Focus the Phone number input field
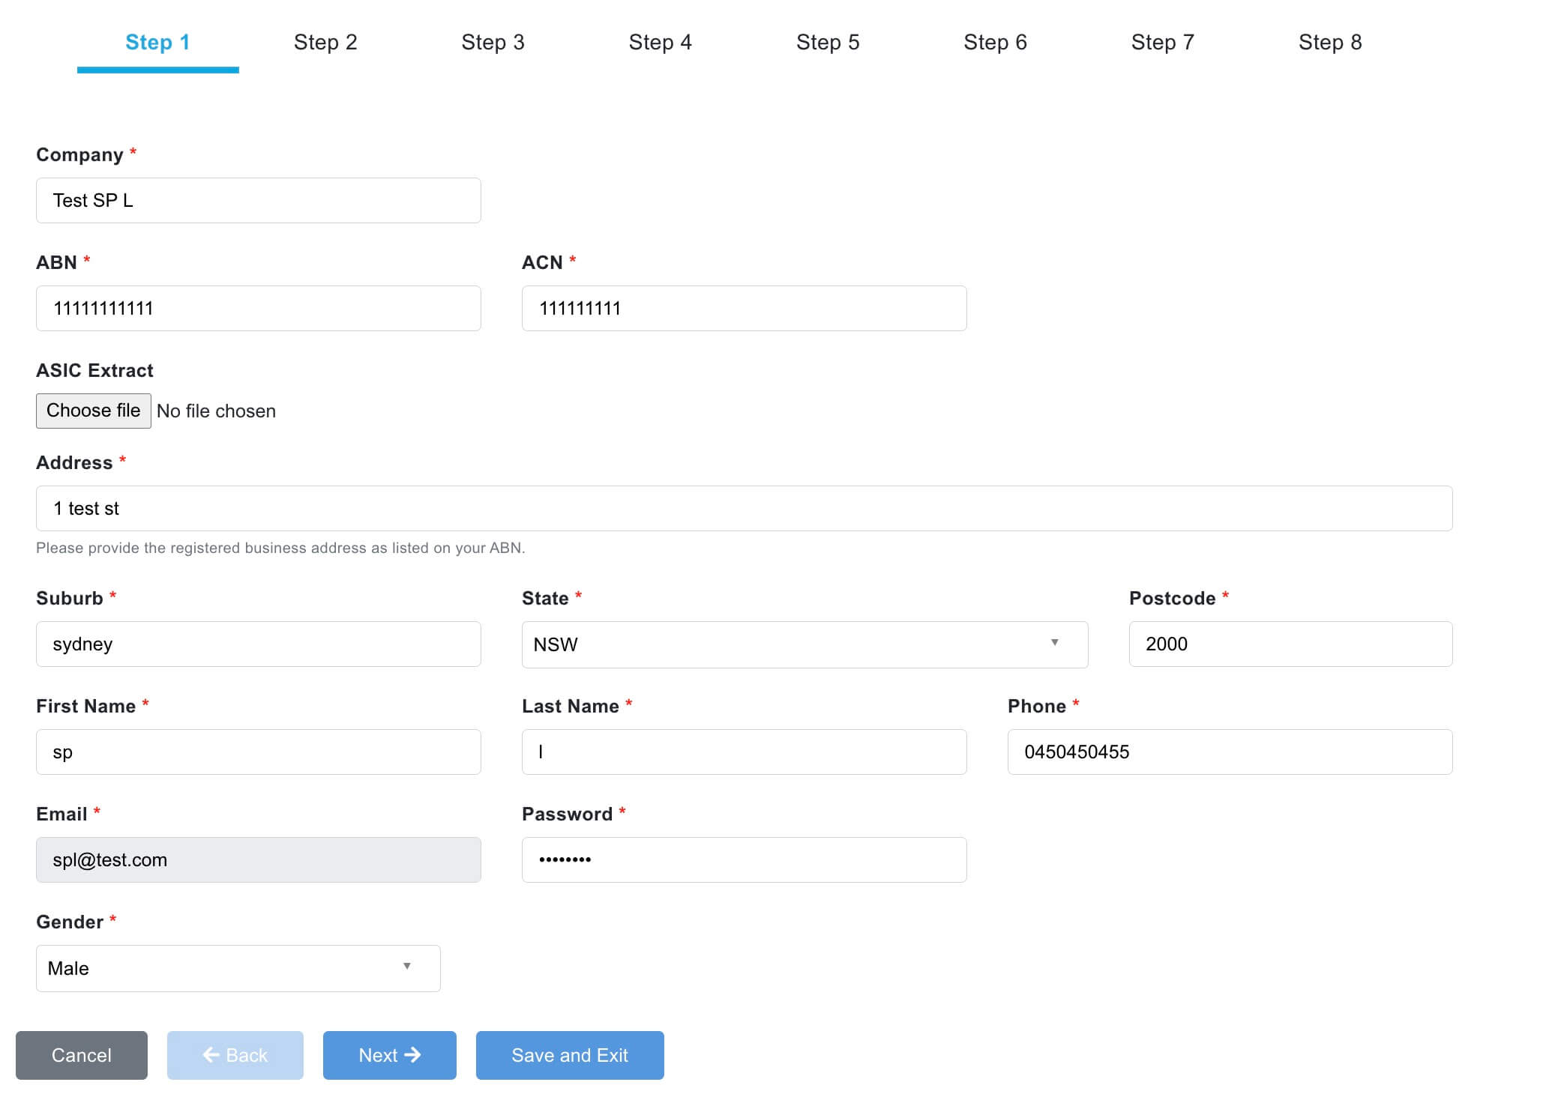 point(1230,752)
